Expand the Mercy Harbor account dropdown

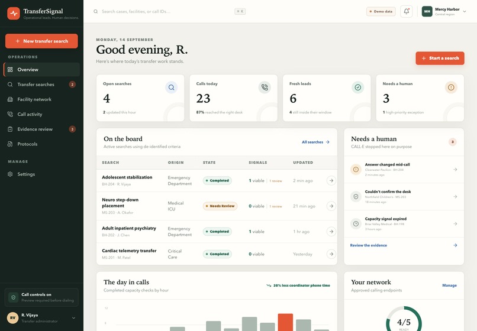pos(465,12)
